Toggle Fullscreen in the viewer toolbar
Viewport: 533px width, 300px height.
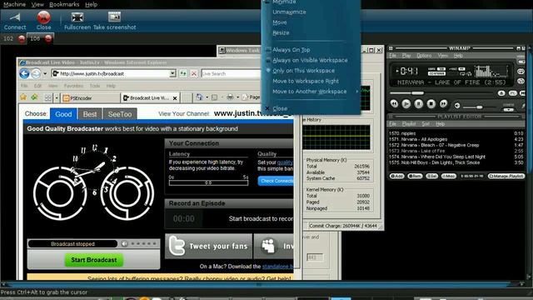(x=77, y=17)
